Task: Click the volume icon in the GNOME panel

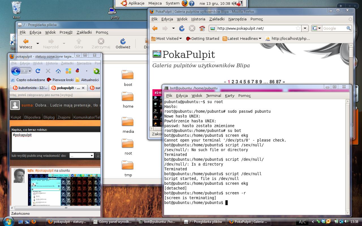Action: click(234, 3)
